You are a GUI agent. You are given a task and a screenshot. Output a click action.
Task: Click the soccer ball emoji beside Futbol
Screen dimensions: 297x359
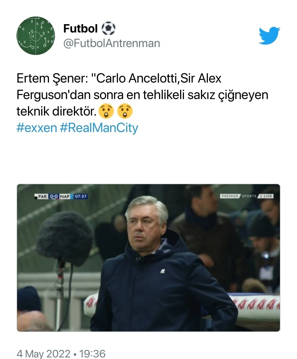pyautogui.click(x=109, y=28)
